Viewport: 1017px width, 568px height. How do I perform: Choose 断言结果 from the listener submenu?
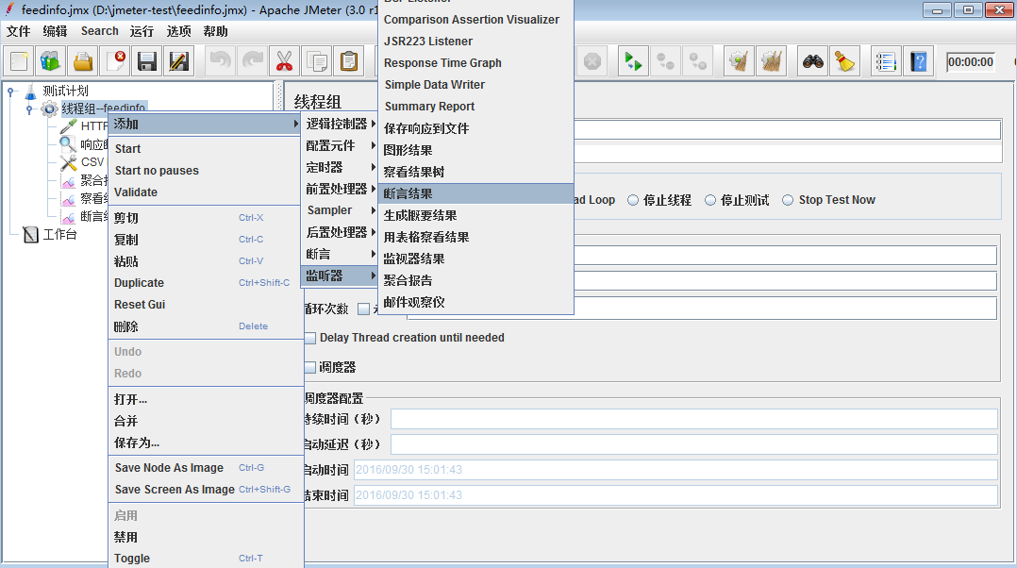(x=476, y=193)
